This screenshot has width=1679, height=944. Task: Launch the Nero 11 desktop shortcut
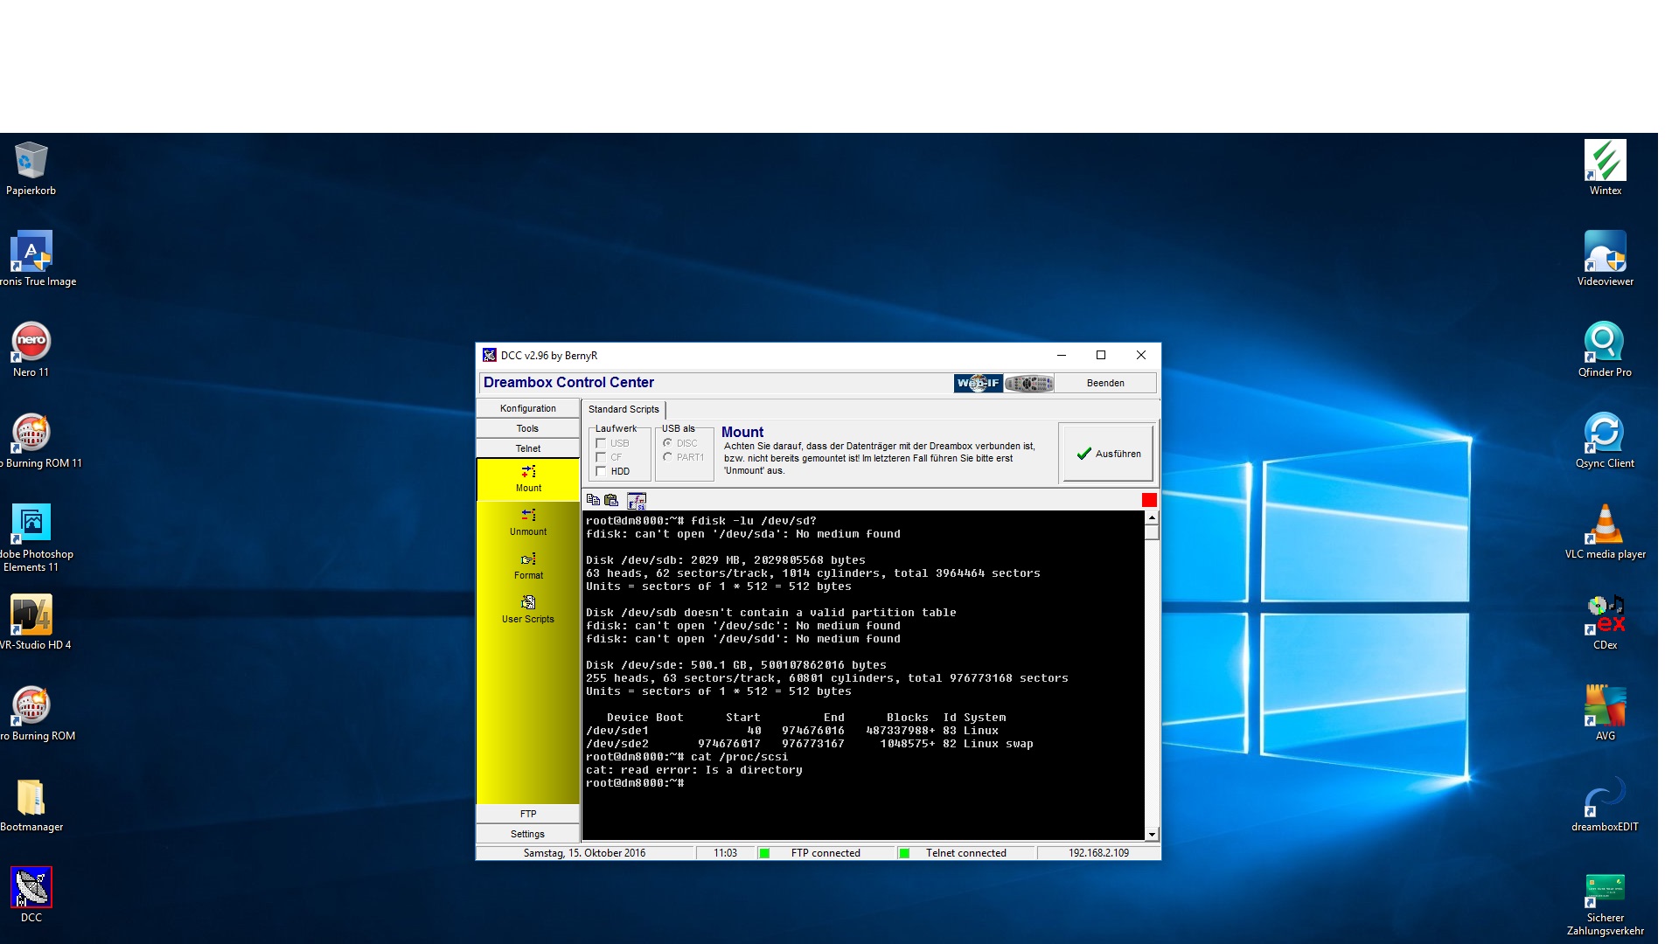[x=31, y=350]
